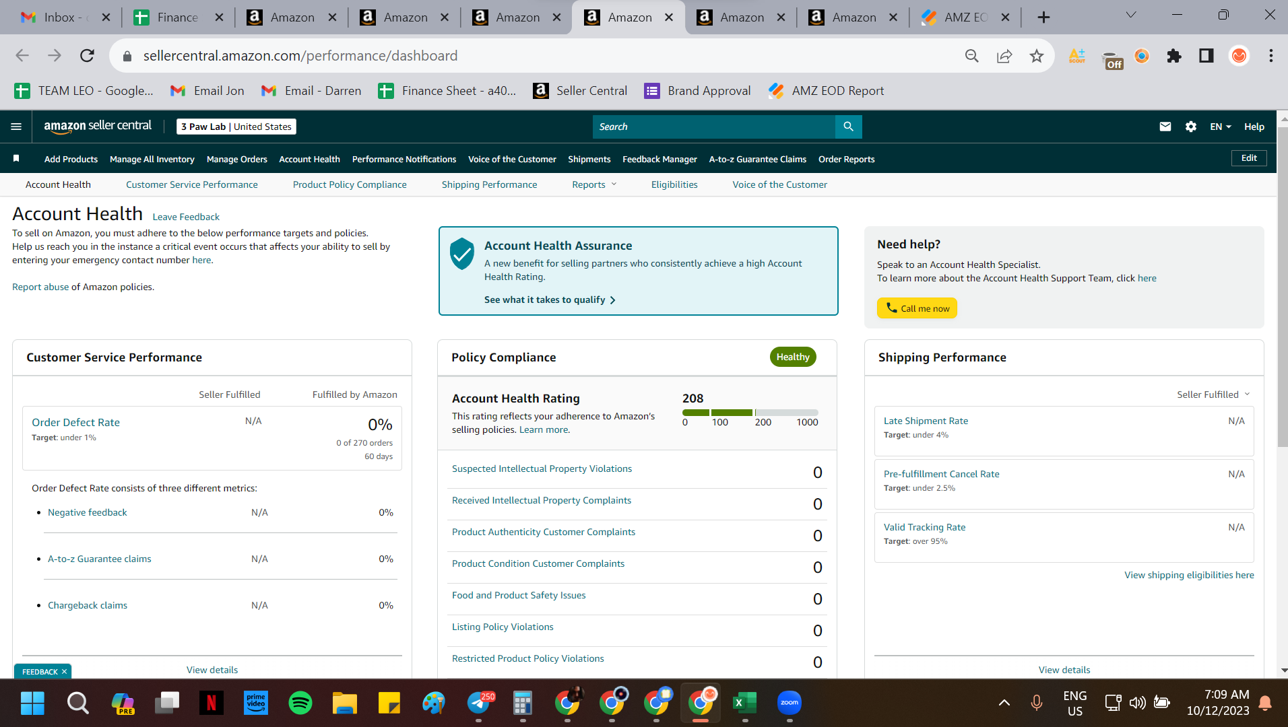
Task: Open the Negative feedback metric link
Action: [88, 512]
